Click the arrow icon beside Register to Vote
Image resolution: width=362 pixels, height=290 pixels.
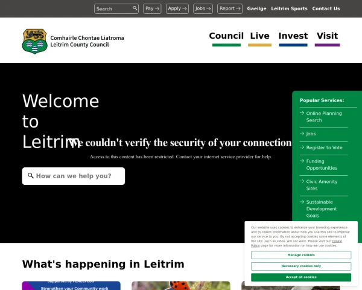(302, 147)
